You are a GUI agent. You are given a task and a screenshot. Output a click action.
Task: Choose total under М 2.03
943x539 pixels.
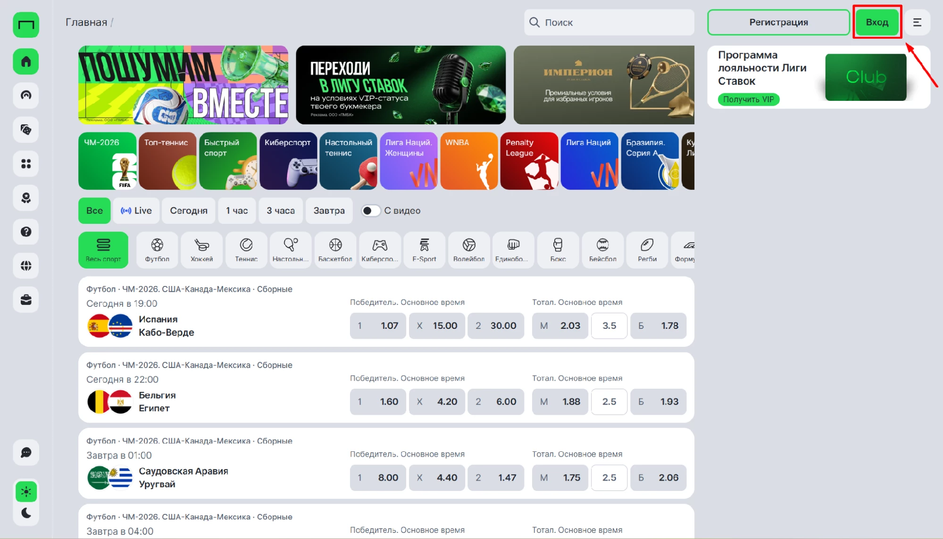tap(560, 326)
